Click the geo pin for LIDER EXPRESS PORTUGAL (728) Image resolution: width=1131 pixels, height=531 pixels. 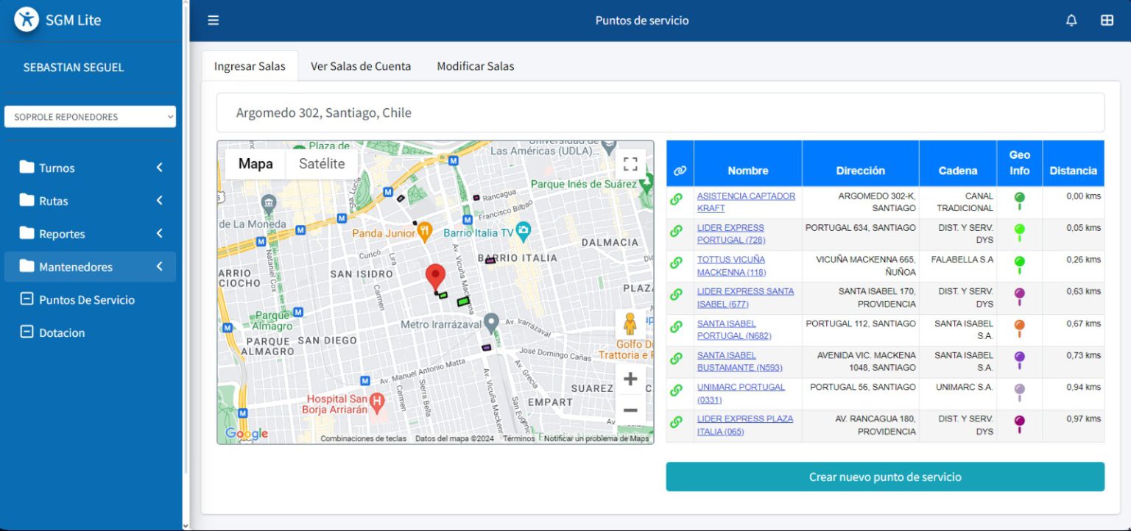pyautogui.click(x=1019, y=233)
